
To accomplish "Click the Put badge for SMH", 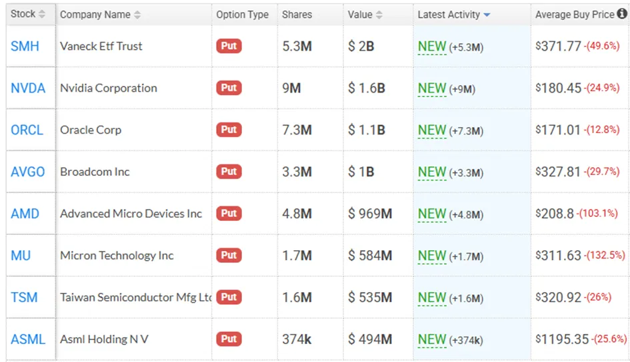I will (x=229, y=46).
